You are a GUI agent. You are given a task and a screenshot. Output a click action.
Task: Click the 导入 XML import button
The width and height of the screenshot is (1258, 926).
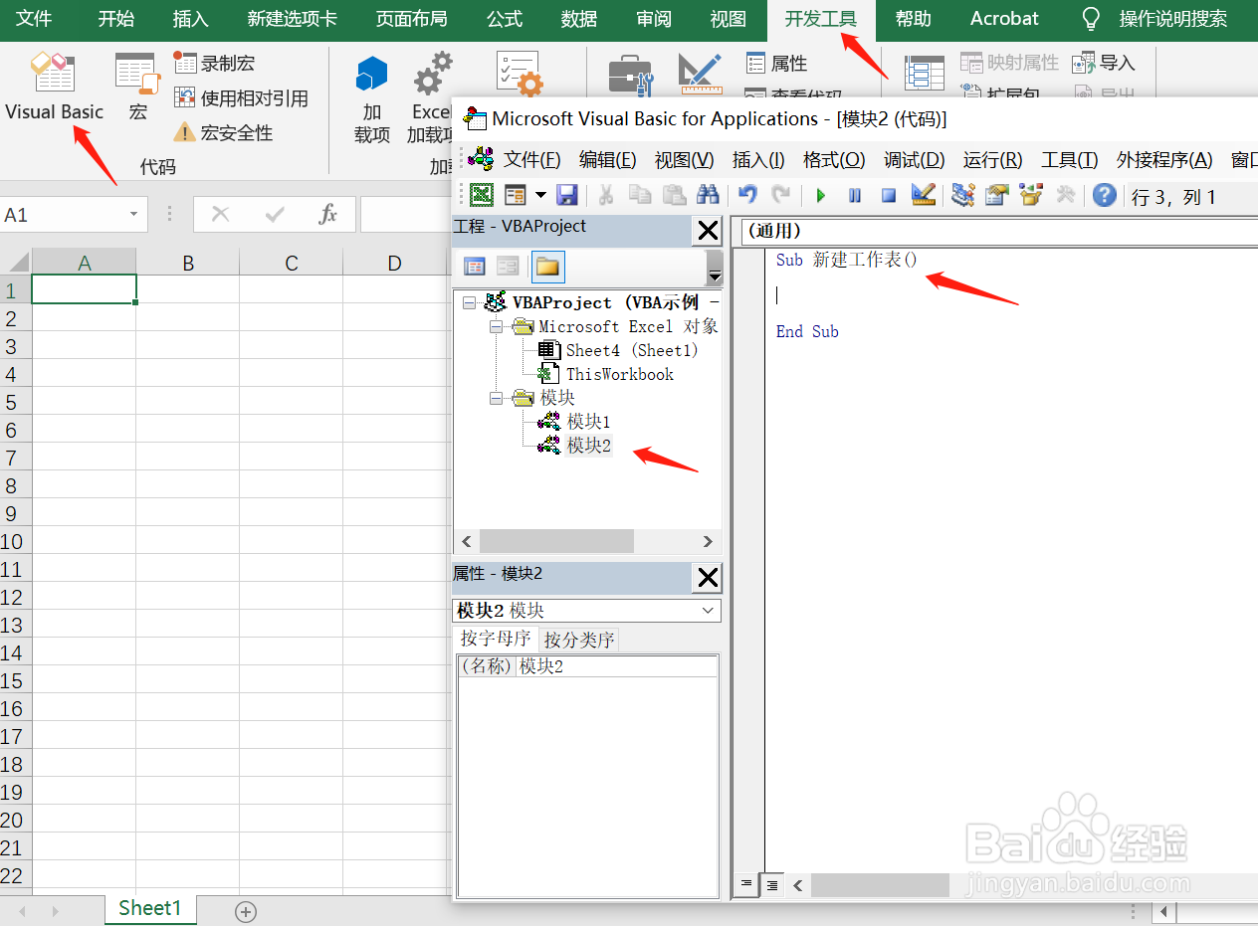point(1103,63)
